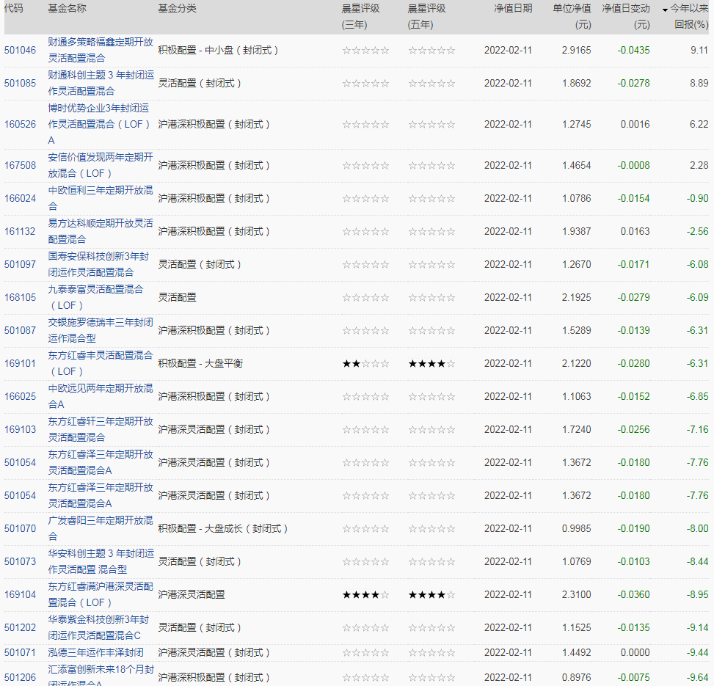This screenshot has width=714, height=686.
Task: Click three-year star rating of 东方红睿满
Action: [x=365, y=594]
